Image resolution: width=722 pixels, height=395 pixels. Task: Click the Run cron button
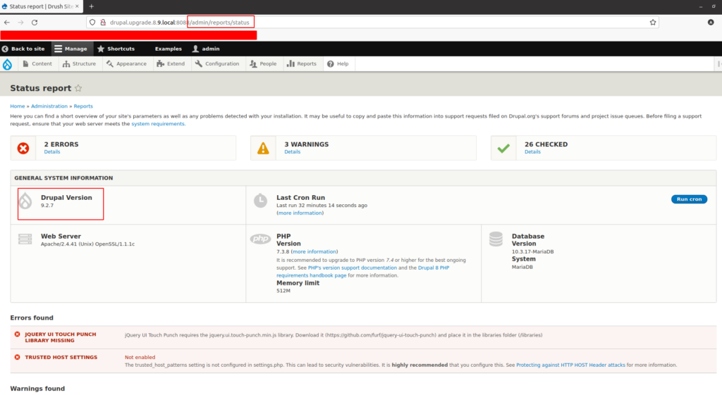tap(689, 199)
